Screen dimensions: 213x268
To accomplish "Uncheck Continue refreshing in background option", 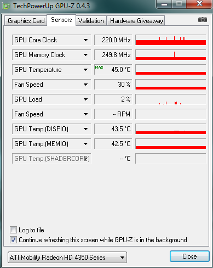I will pos(13,239).
